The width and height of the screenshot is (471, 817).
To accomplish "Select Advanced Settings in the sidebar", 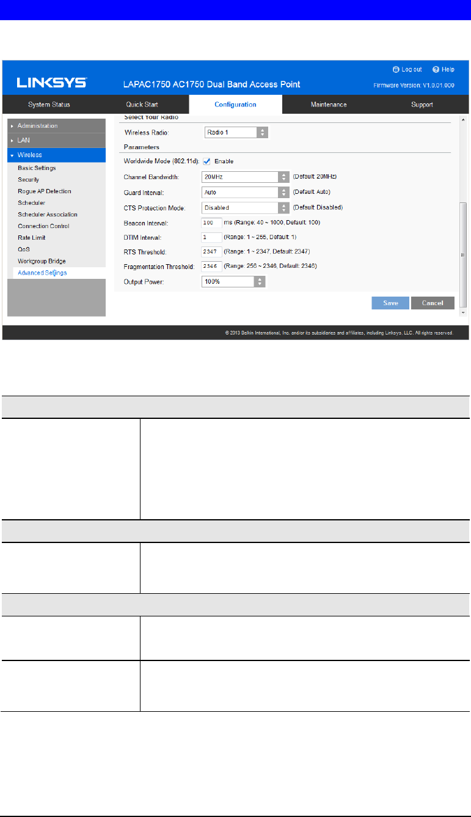I will [42, 273].
